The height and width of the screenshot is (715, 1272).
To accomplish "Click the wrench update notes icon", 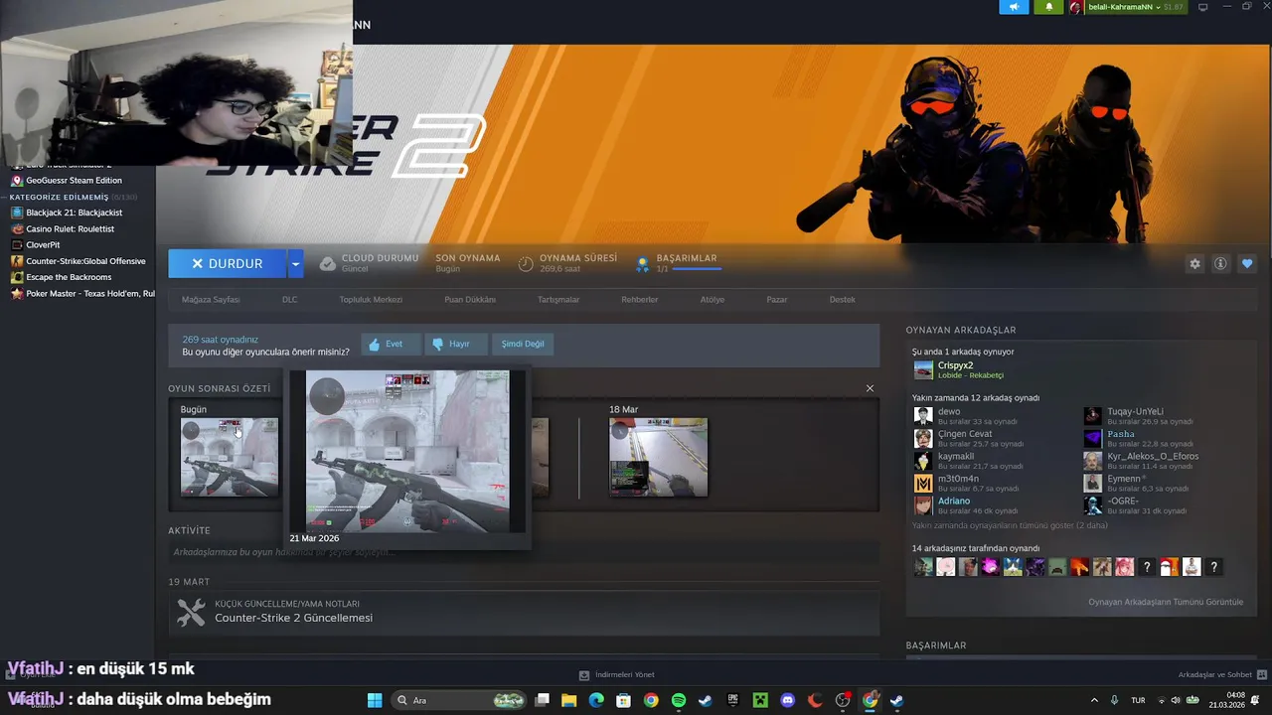I will (191, 612).
